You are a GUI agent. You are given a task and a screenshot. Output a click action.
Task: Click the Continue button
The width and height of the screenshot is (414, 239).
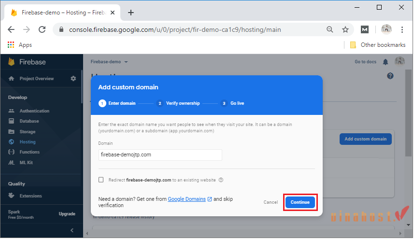pyautogui.click(x=300, y=202)
